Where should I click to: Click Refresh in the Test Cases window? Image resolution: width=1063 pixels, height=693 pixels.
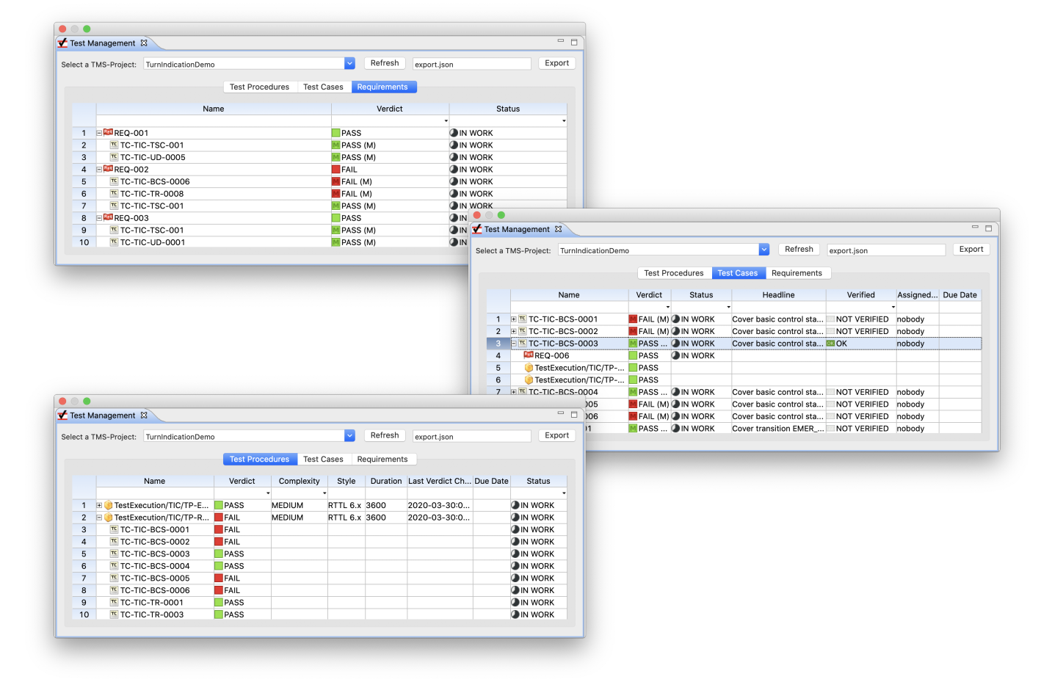click(799, 250)
